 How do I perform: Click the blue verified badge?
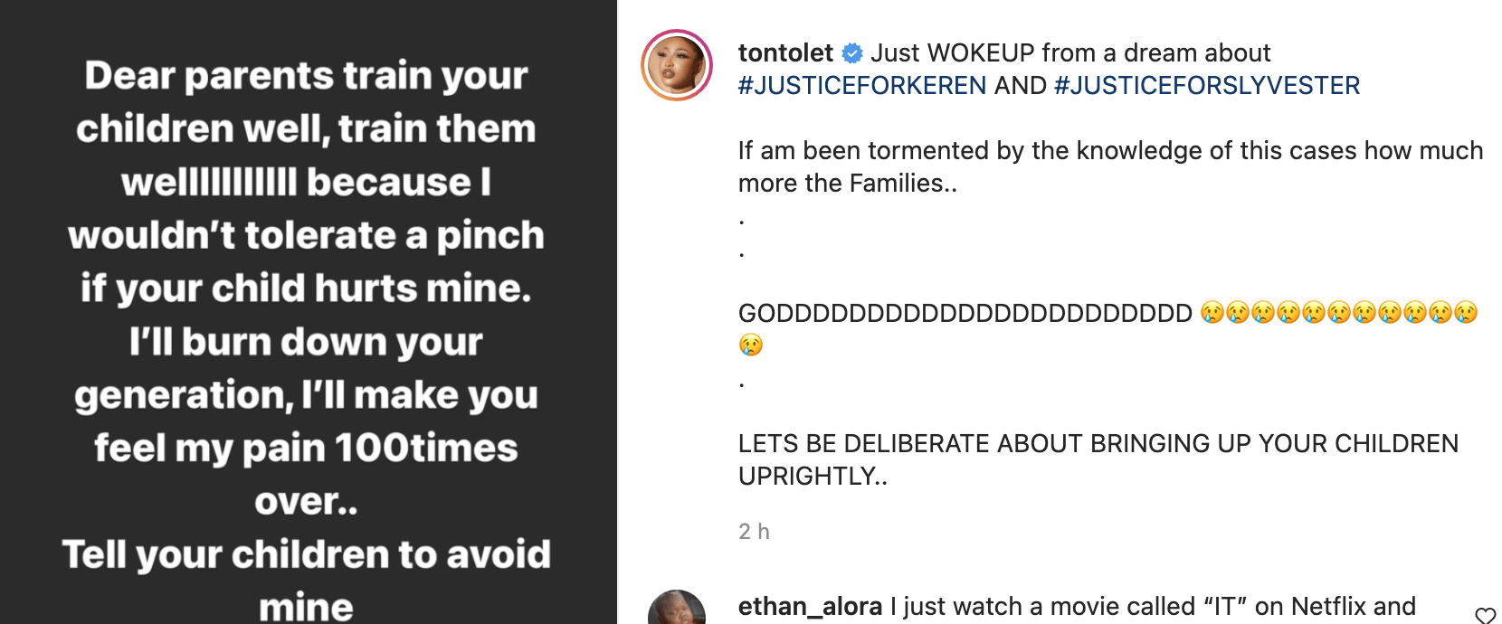(x=852, y=53)
